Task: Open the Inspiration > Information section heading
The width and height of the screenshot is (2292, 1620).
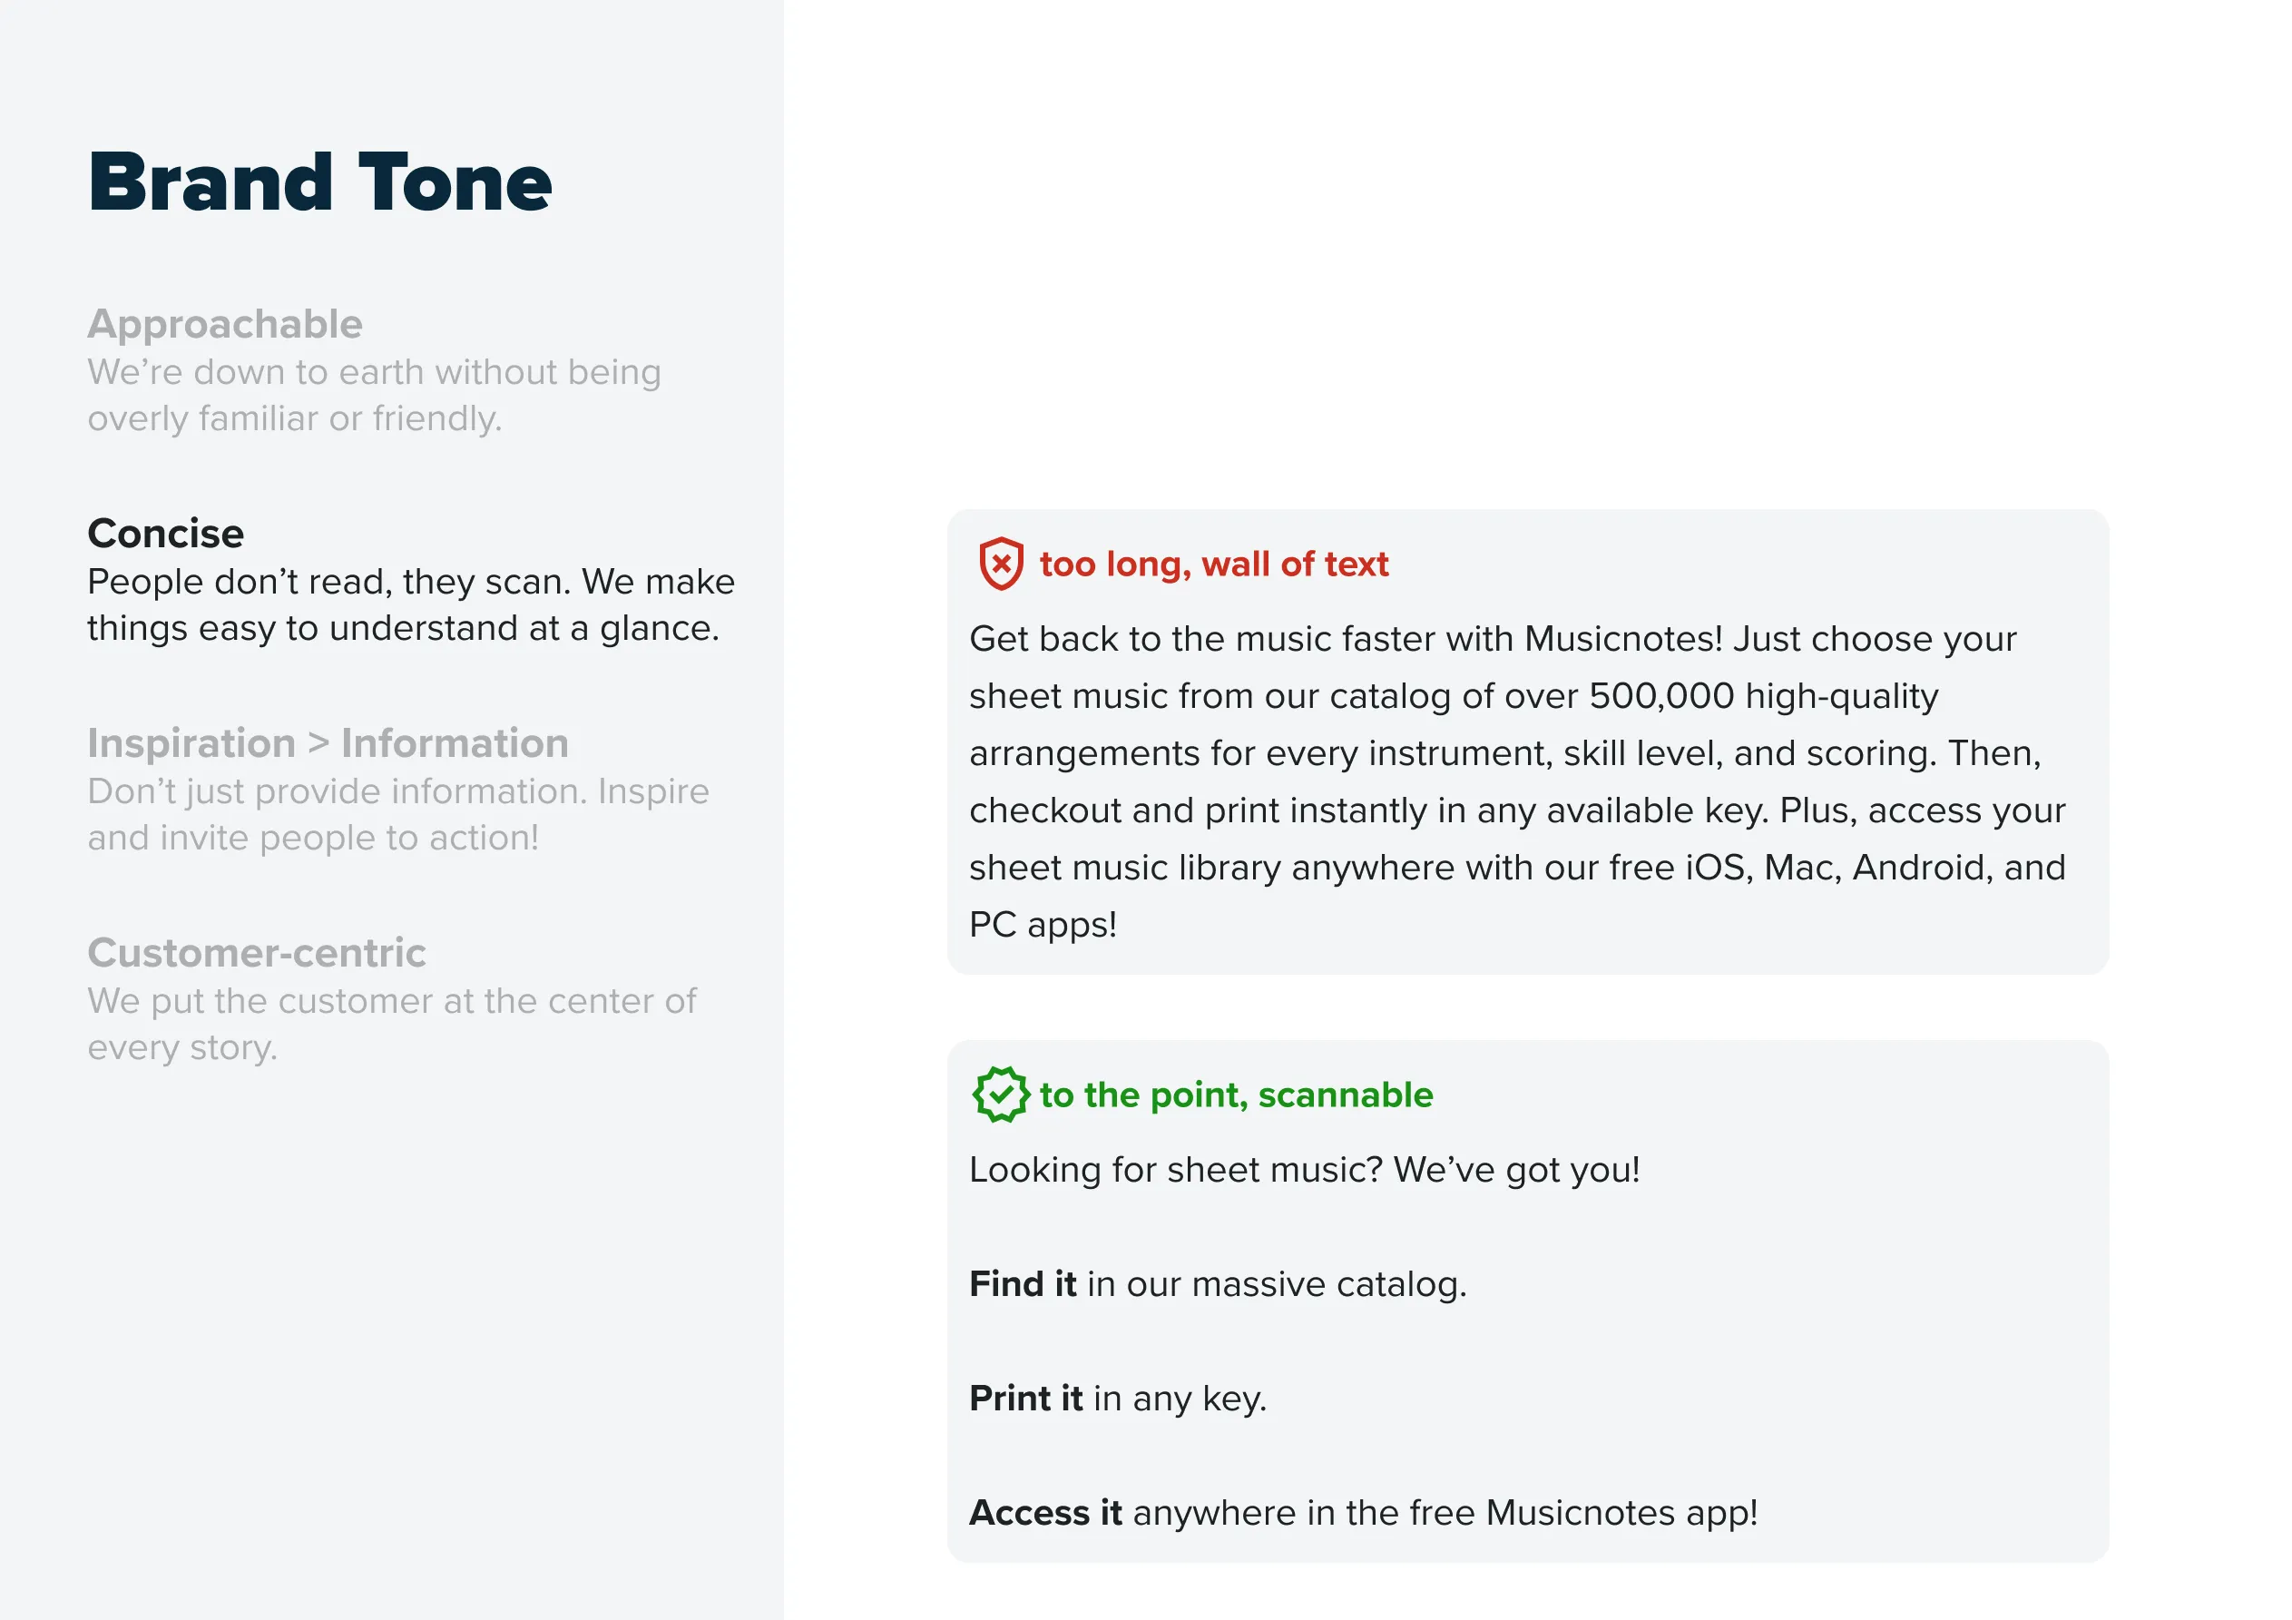Action: [x=328, y=743]
